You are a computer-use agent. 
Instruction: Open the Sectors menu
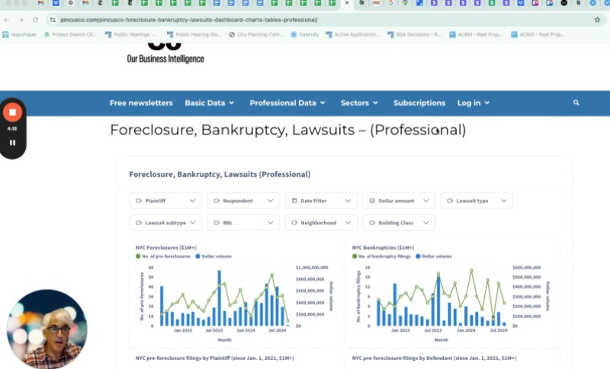[359, 103]
